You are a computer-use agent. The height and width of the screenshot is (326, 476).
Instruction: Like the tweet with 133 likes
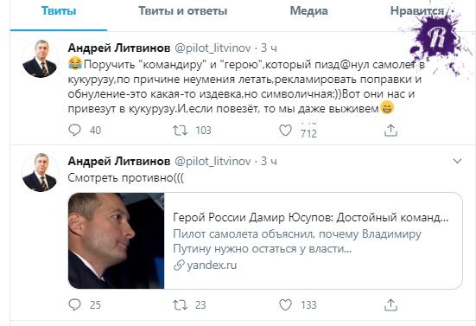pos(285,304)
